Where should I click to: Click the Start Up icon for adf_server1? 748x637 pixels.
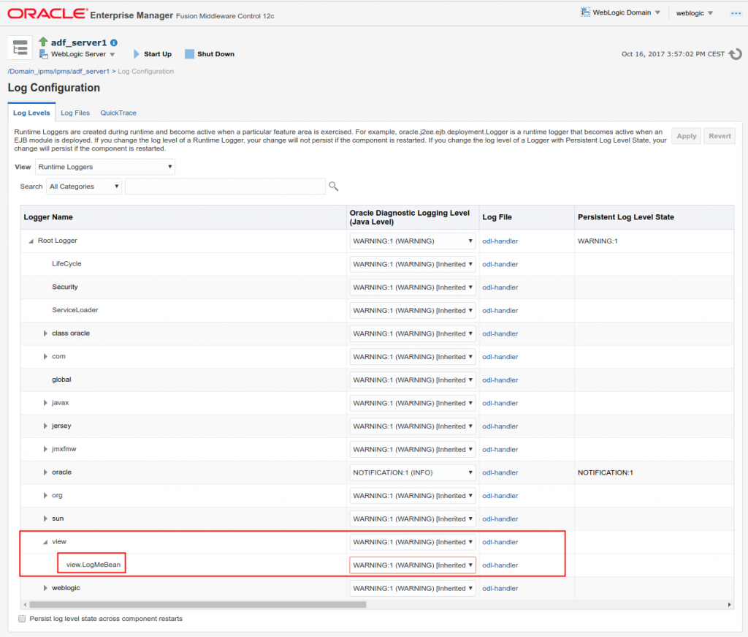(x=136, y=53)
